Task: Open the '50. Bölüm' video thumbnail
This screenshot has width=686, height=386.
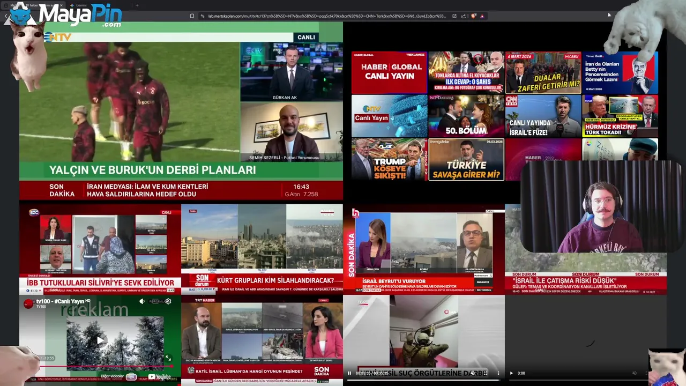Action: (466, 116)
